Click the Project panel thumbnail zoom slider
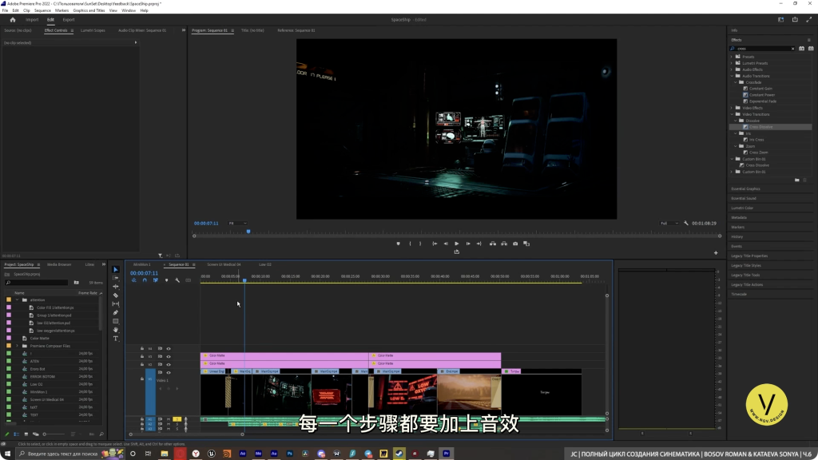 (x=55, y=434)
